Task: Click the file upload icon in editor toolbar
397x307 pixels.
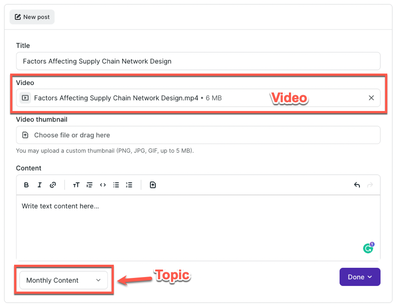Action: (153, 185)
